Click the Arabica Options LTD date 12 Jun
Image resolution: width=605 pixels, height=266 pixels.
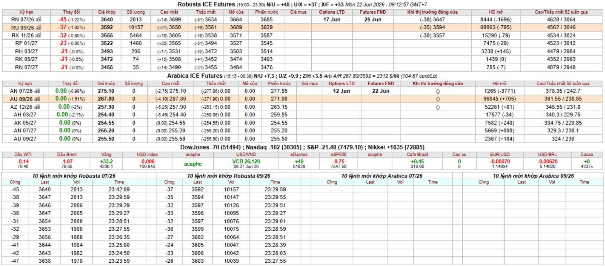tap(342, 91)
